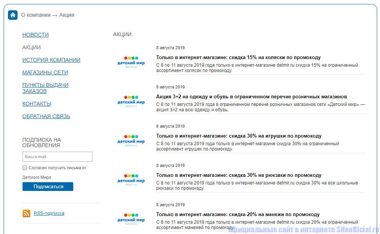380x234 pixels.
Task: Click the orange RSS feed icon
Action: [26, 213]
